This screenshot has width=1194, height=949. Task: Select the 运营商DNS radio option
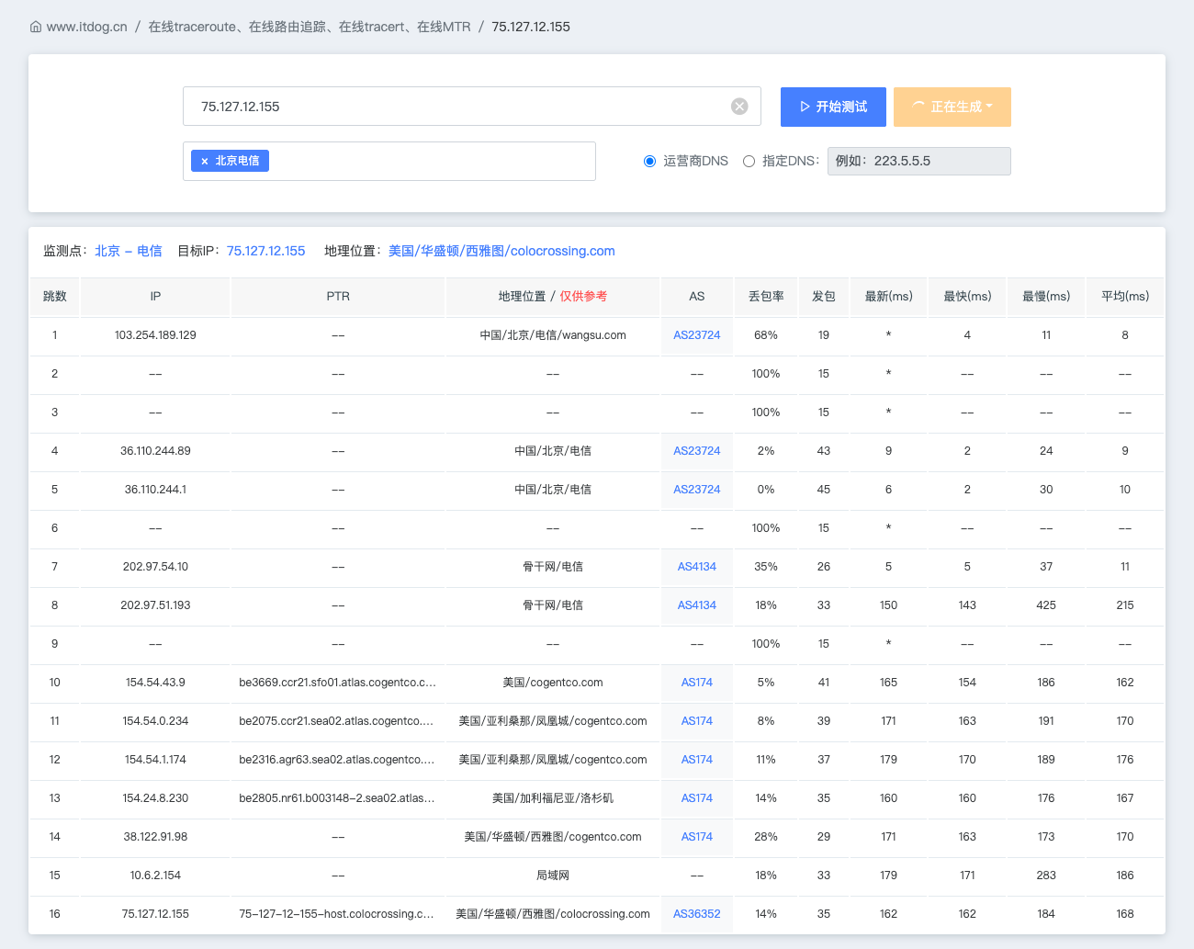pos(649,162)
